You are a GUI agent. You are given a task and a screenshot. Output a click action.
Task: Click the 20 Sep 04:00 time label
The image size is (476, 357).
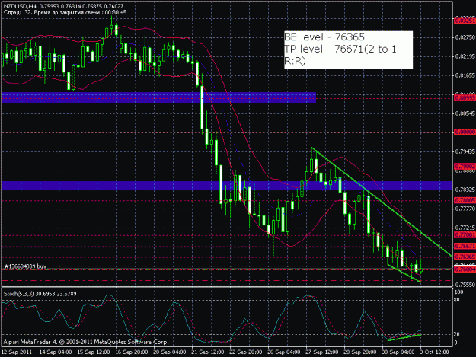point(170,352)
